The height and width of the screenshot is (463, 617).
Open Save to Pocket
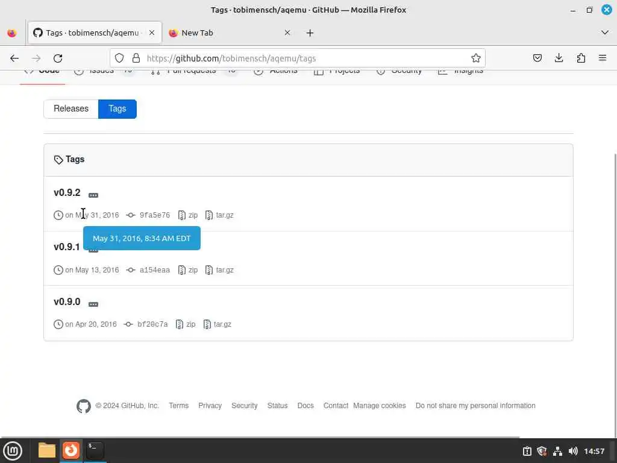(x=537, y=58)
